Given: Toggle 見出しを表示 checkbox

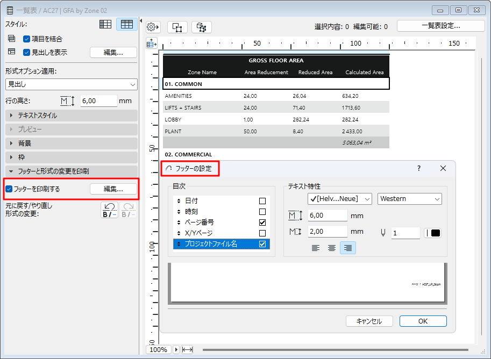Looking at the screenshot, I should click(x=26, y=52).
